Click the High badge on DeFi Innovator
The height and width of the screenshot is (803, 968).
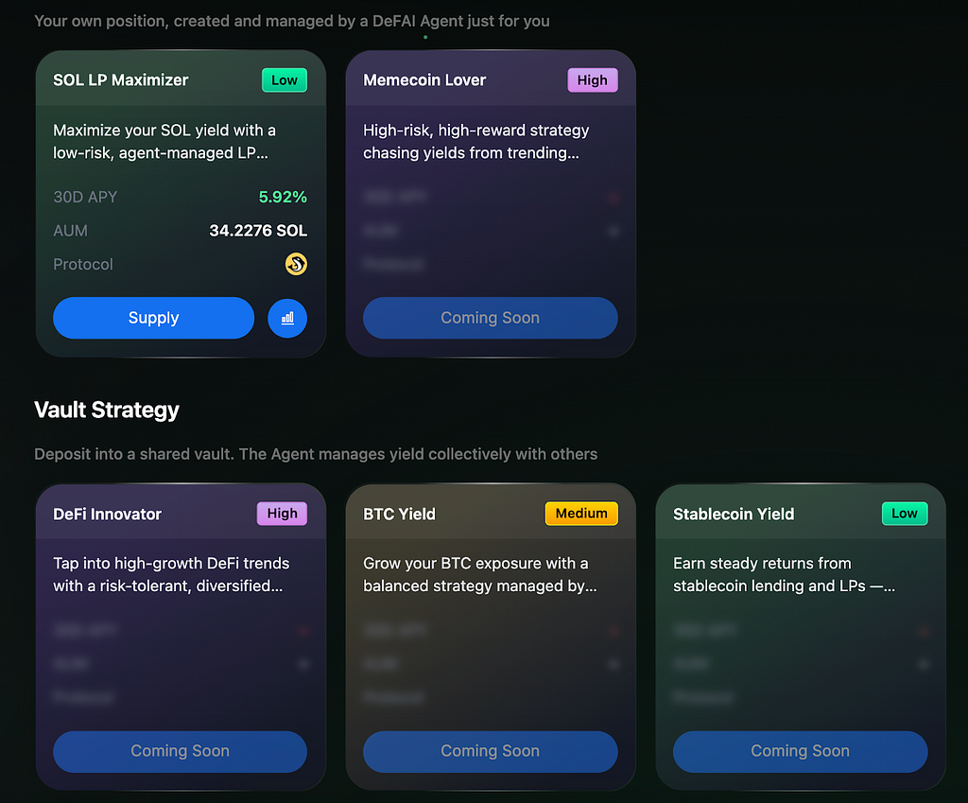pyautogui.click(x=282, y=514)
